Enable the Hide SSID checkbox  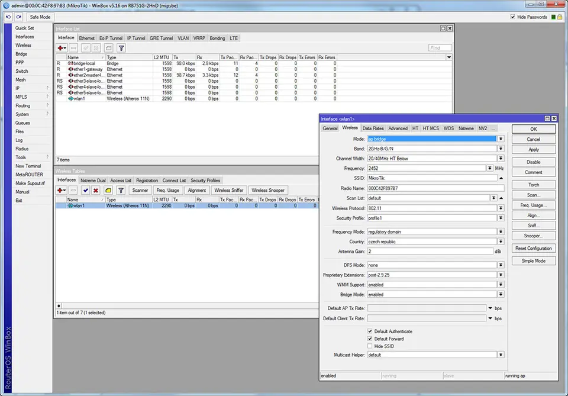point(370,346)
